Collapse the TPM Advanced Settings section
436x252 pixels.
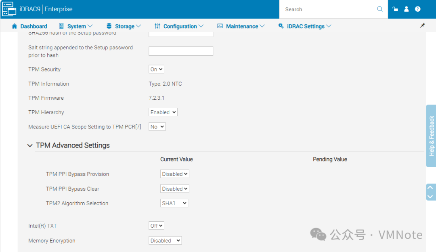pos(30,145)
